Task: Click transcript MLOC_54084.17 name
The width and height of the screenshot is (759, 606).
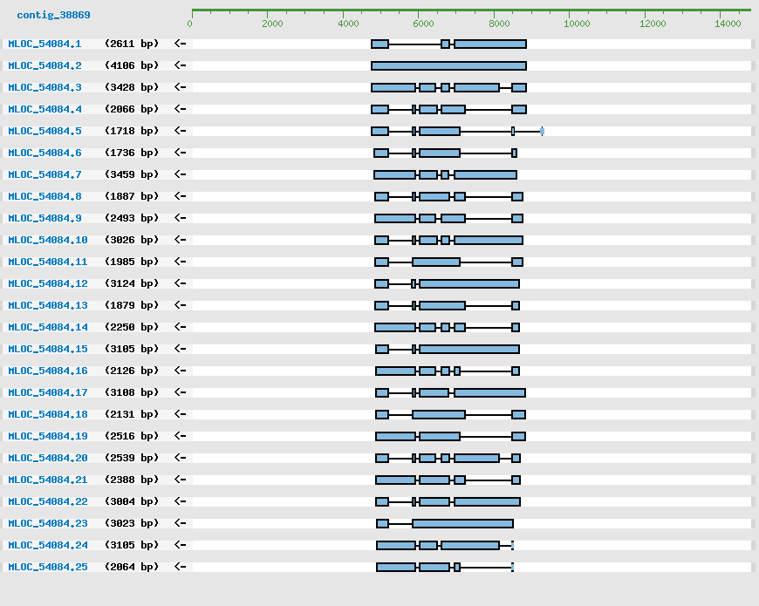Action: pyautogui.click(x=48, y=392)
